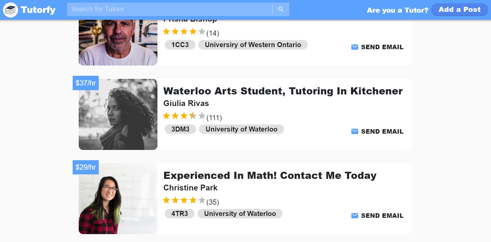Open the Add a Post button
Viewport: 491px width, 242px height.
pyautogui.click(x=459, y=9)
